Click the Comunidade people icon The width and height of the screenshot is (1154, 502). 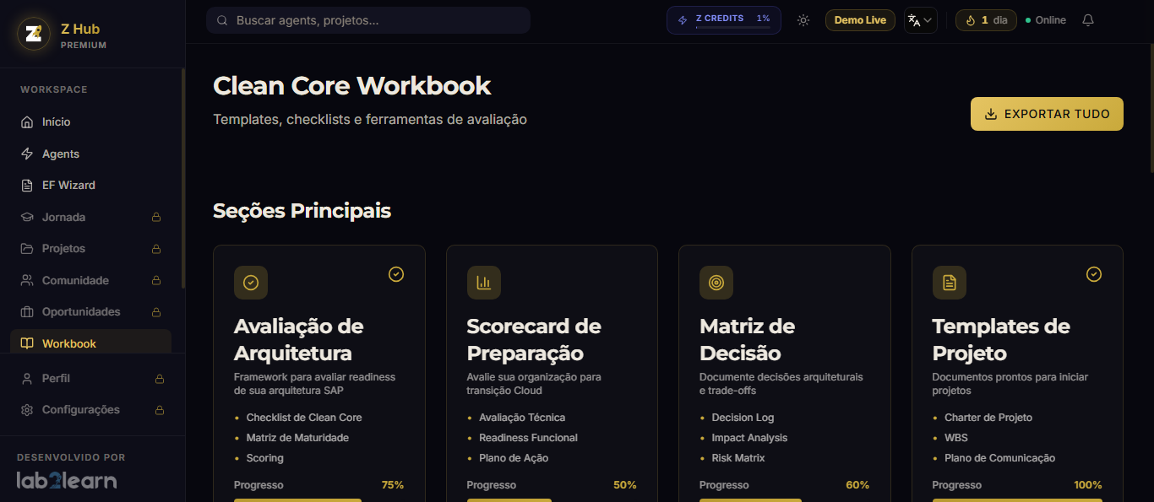[27, 280]
